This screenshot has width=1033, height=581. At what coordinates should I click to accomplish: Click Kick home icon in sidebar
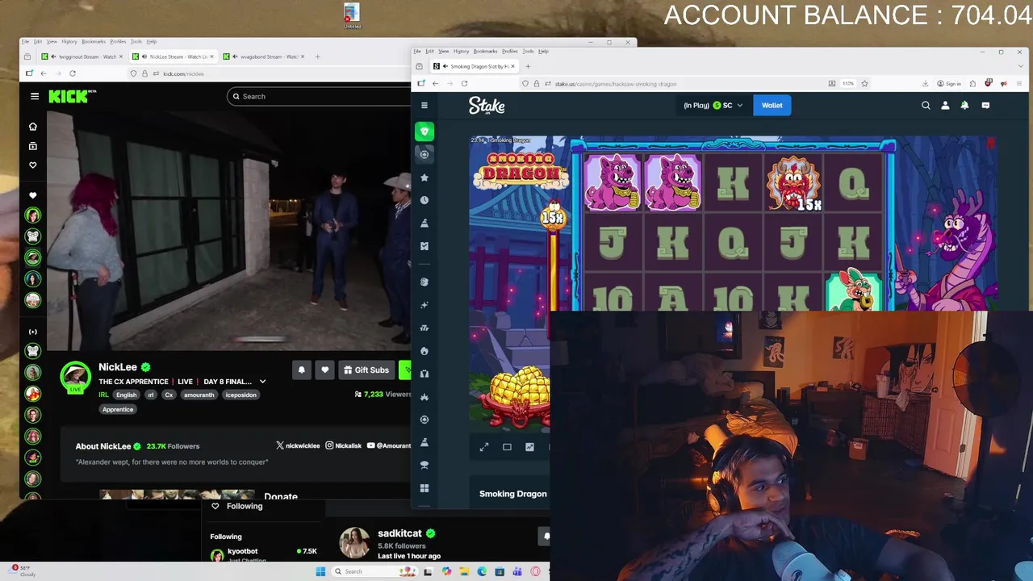[33, 127]
